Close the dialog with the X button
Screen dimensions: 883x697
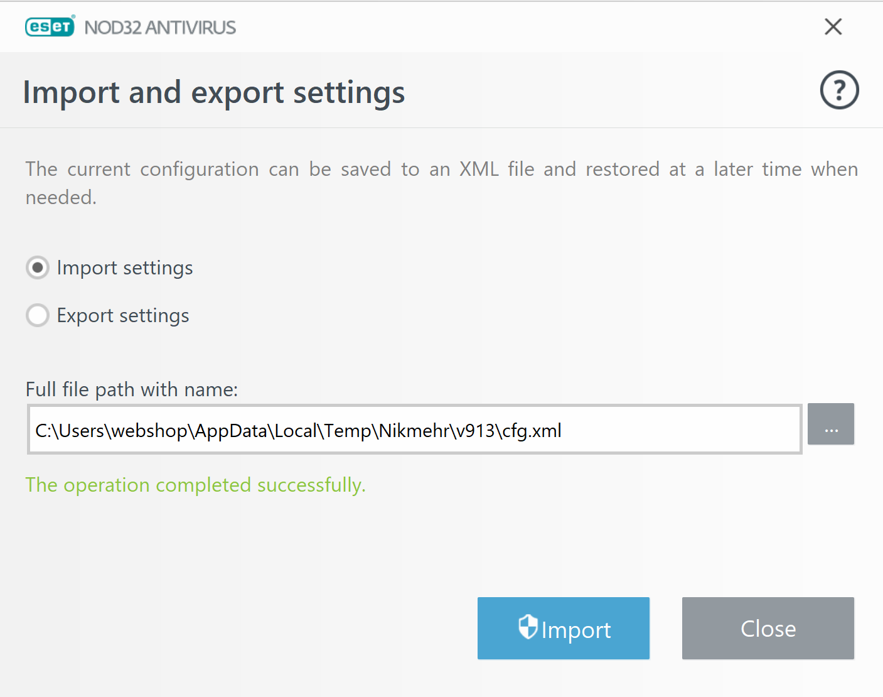point(833,26)
